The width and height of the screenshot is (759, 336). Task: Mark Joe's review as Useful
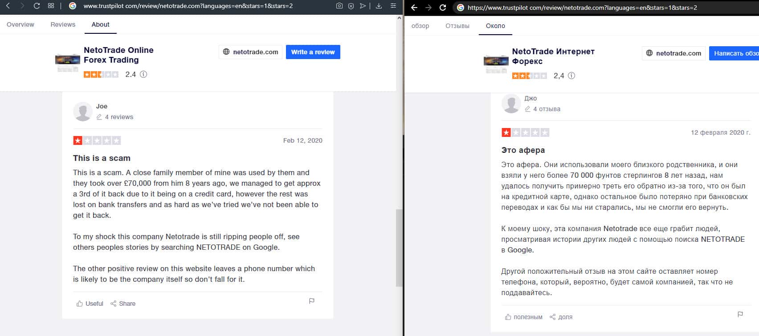pyautogui.click(x=90, y=304)
